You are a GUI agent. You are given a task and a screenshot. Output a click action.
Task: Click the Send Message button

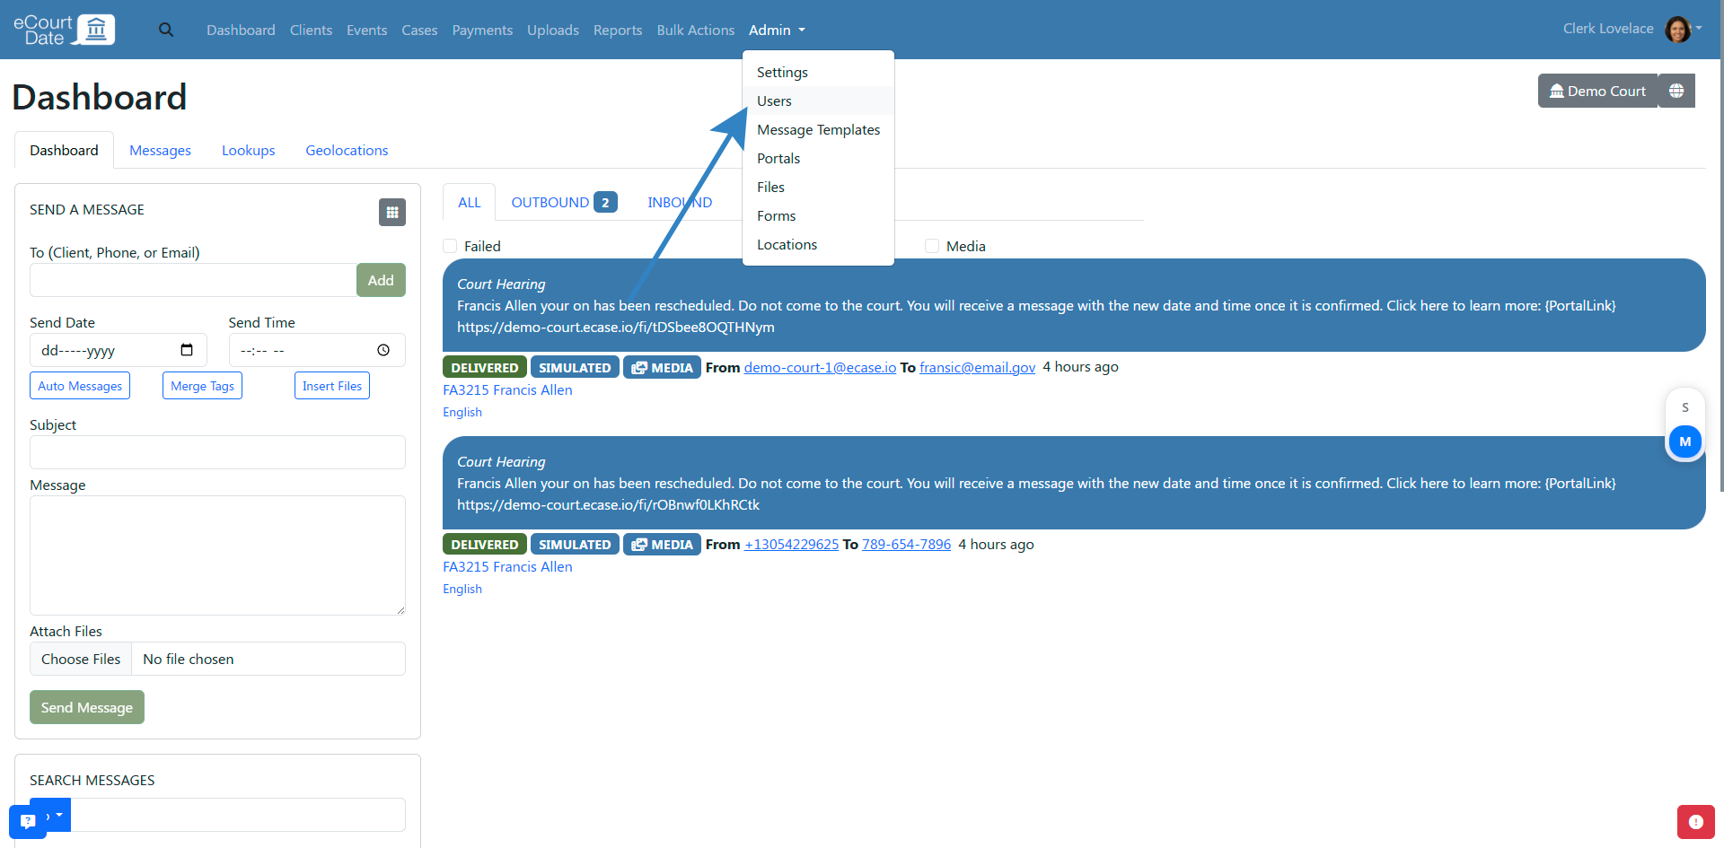click(x=87, y=707)
